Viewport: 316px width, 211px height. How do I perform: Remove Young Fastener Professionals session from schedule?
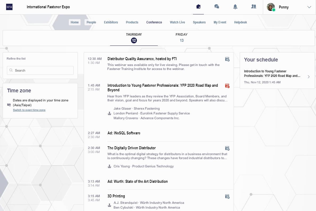pyautogui.click(x=227, y=86)
